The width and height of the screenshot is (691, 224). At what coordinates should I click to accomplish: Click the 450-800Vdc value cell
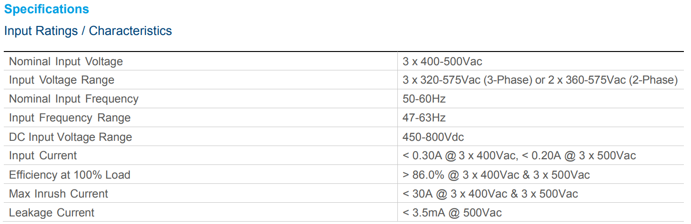coord(433,137)
